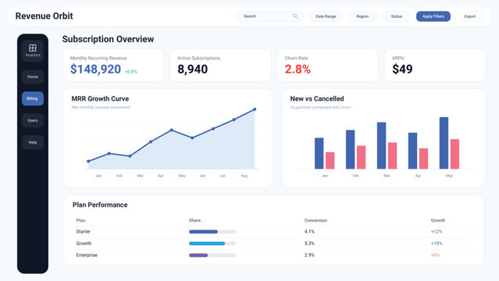Click the +12% growth value
This screenshot has width=499, height=281.
(437, 232)
